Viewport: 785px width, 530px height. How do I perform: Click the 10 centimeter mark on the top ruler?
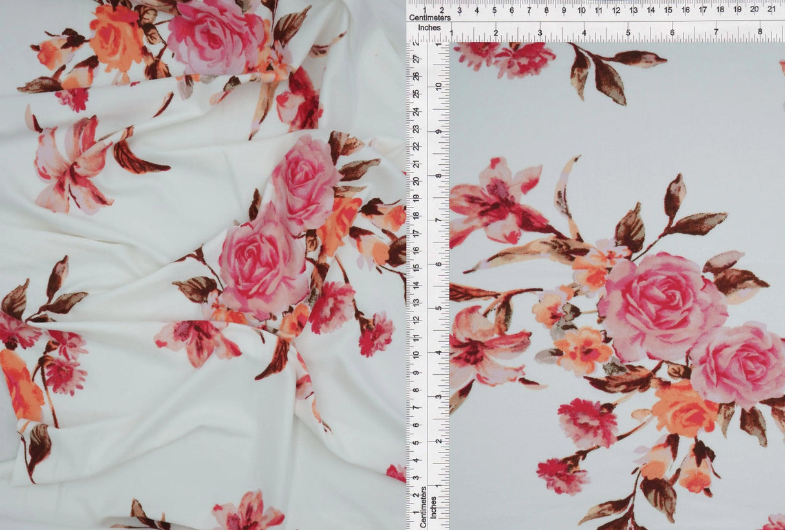click(581, 10)
